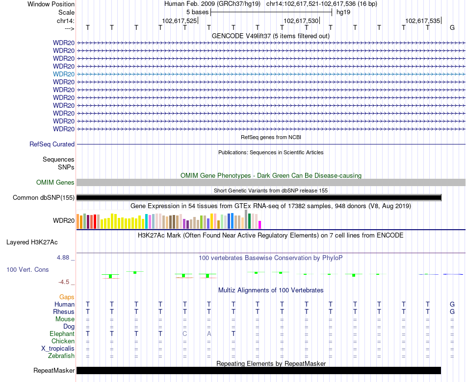Open 'Multiz Alignments of 100 Vertebrates' title

point(270,290)
